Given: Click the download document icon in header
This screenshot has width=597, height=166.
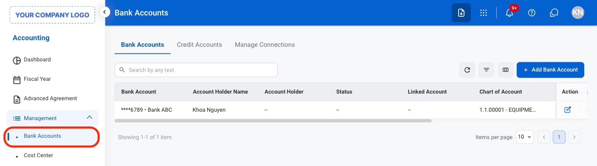Looking at the screenshot, I should click(461, 13).
